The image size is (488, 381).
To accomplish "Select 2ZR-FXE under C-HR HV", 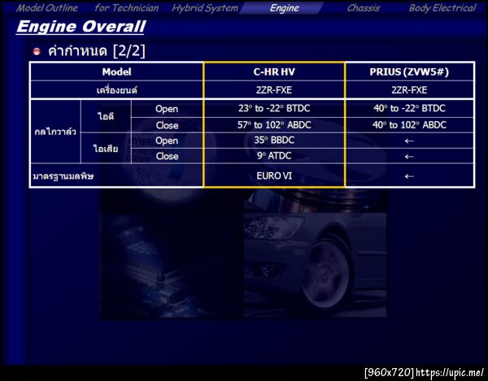I will coord(274,90).
